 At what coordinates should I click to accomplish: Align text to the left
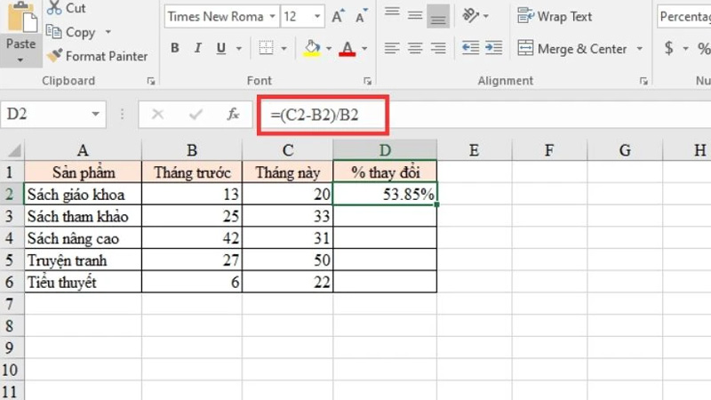(392, 48)
